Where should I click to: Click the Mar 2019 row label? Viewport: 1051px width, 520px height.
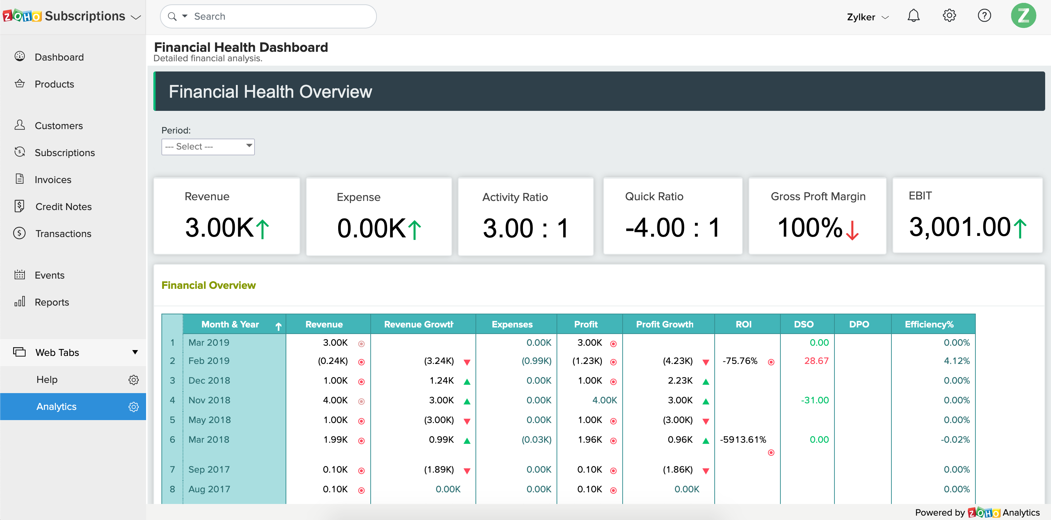tap(209, 343)
